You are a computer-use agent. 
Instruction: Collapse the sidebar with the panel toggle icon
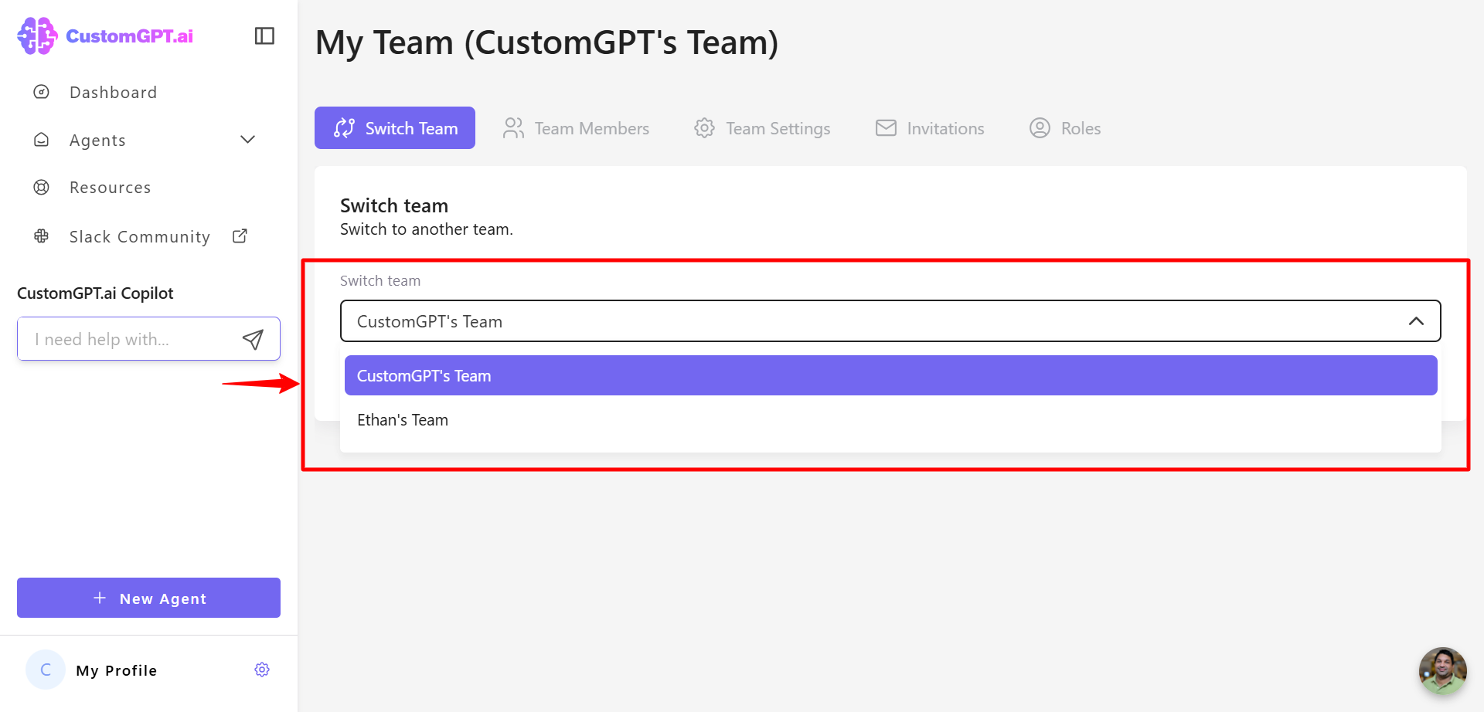[264, 36]
